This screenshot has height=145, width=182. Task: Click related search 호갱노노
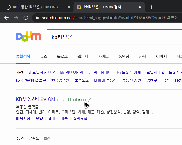pyautogui.click(x=82, y=80)
